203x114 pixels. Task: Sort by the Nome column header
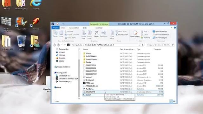click(x=85, y=49)
